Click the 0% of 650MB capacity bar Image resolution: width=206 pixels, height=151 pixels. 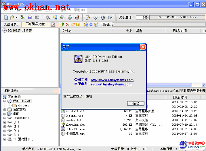[177, 18]
